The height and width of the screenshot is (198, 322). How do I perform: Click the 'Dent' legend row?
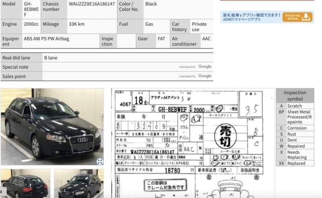pos(295,140)
